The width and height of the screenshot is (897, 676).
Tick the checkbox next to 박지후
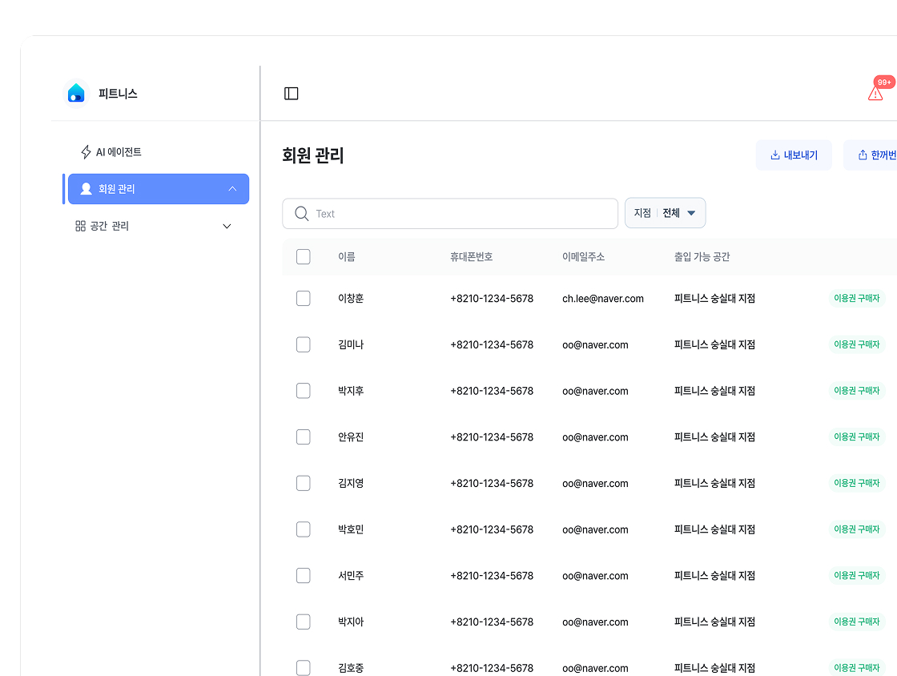click(x=304, y=391)
